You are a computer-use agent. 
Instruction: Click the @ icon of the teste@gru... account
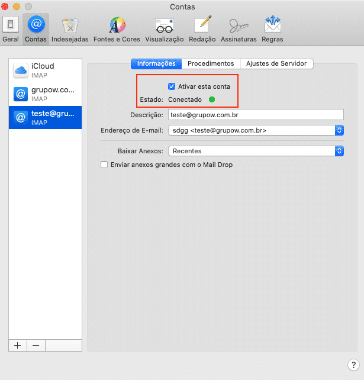coord(21,118)
